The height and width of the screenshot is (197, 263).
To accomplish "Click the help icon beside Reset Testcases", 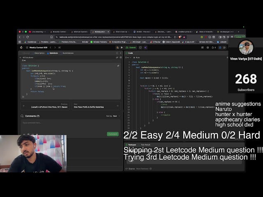I will [x=151, y=169].
